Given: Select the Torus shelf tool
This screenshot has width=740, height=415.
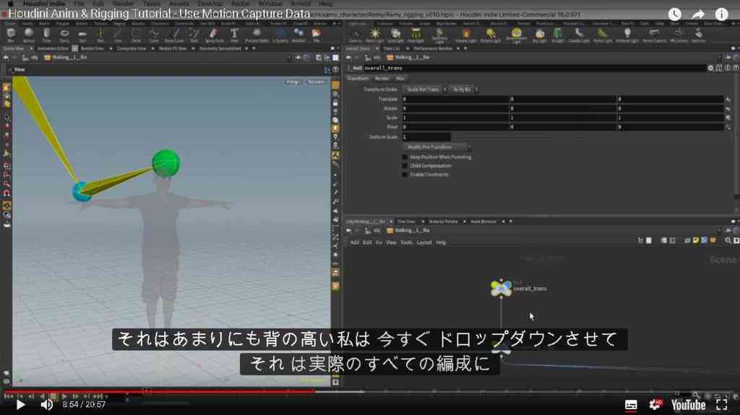Looking at the screenshot, I should (x=64, y=35).
